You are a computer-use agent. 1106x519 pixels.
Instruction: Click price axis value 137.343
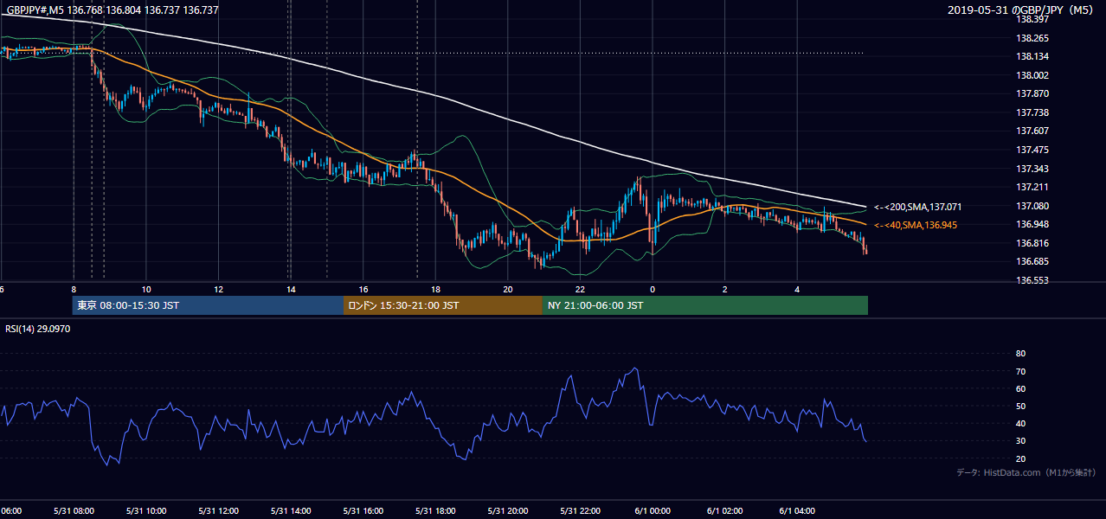pyautogui.click(x=1032, y=169)
